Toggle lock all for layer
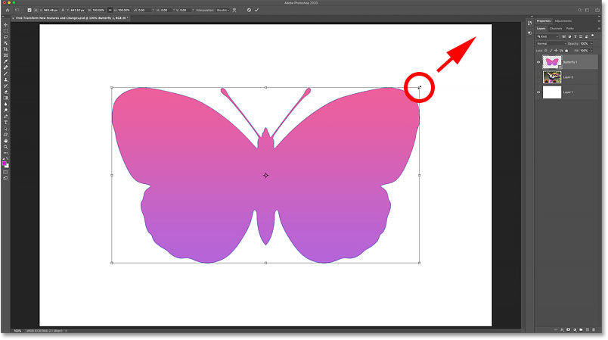Image resolution: width=608 pixels, height=340 pixels. click(566, 51)
